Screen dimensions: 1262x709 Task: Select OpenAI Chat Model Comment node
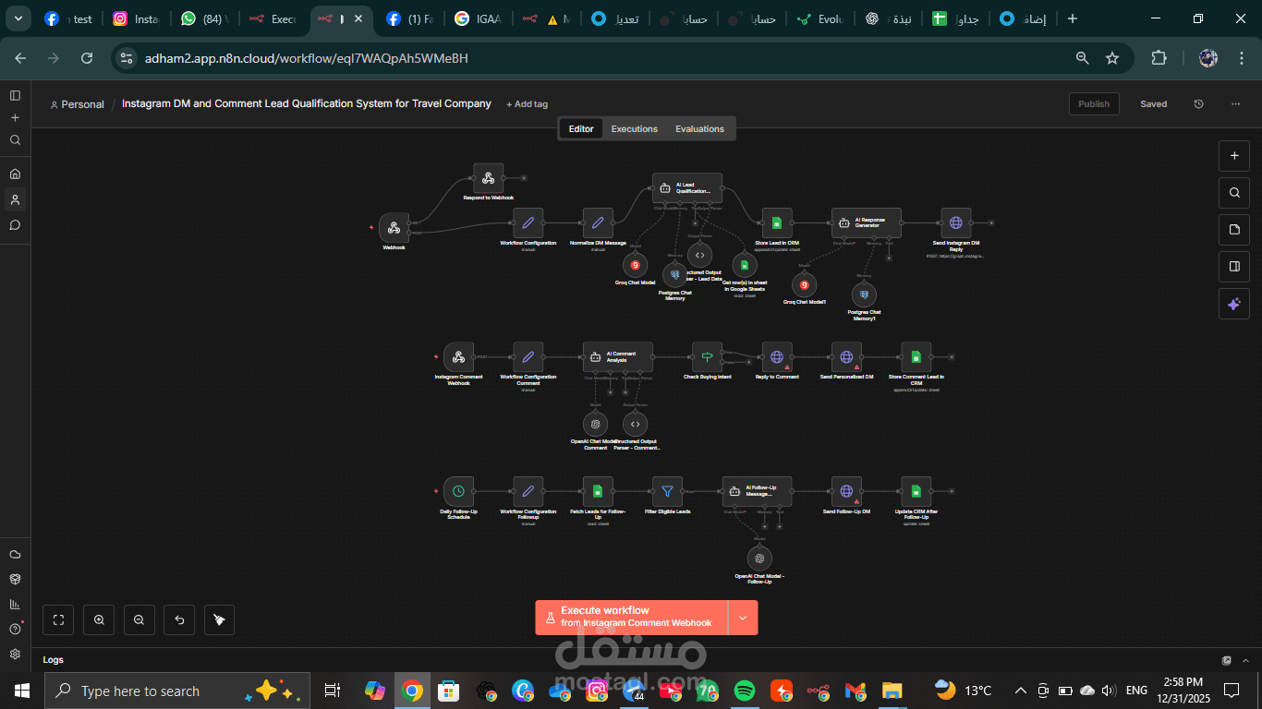click(596, 424)
